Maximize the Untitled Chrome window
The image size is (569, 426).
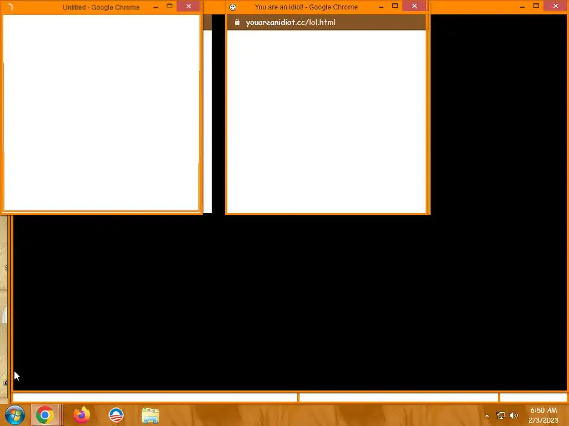pos(169,6)
